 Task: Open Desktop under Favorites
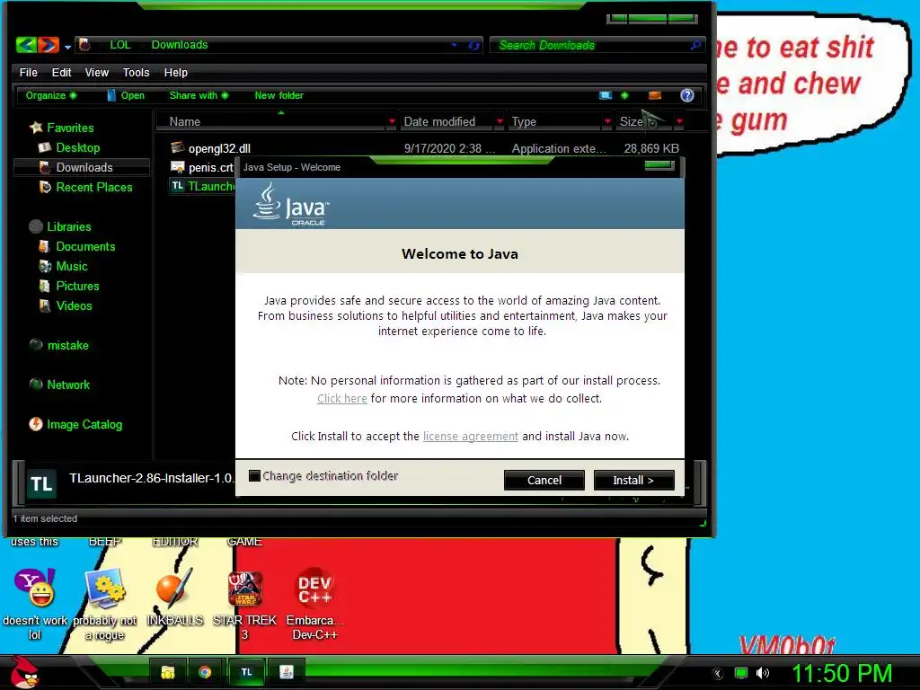(x=77, y=148)
